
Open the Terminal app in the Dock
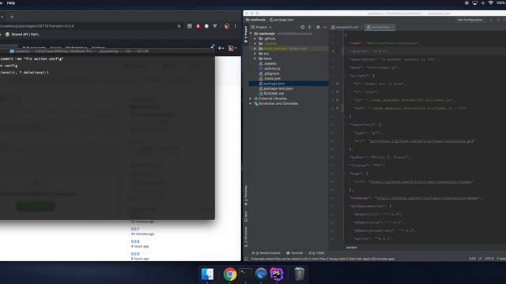point(245,274)
